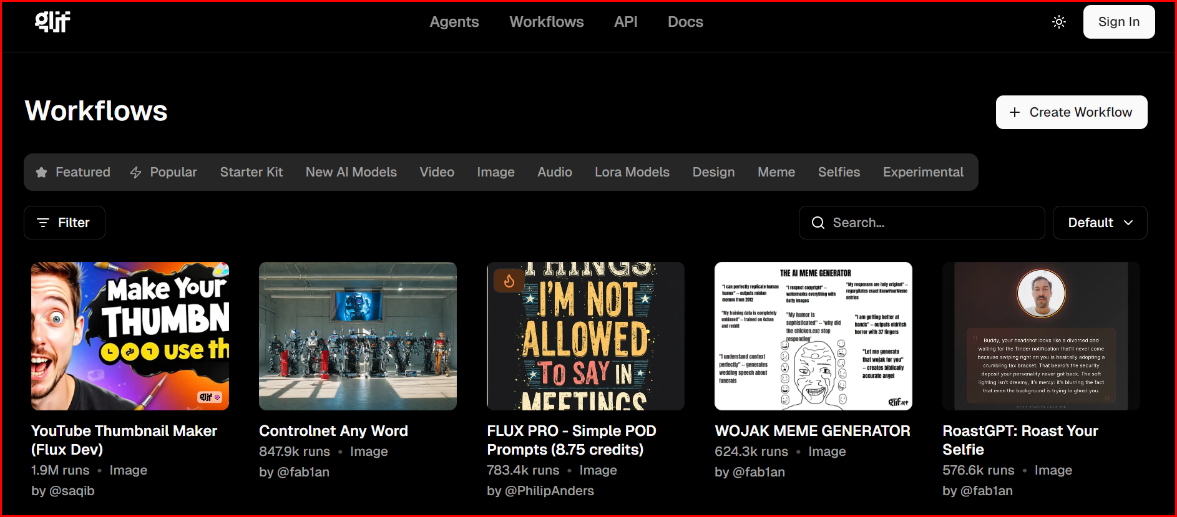Click the magnifying glass search icon
Image resolution: width=1177 pixels, height=517 pixels.
pos(818,223)
